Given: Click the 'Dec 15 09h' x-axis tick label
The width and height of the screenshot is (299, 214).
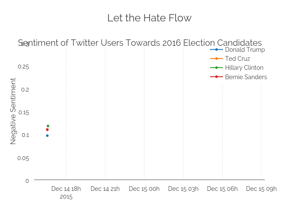Looking at the screenshot, I should (261, 189).
